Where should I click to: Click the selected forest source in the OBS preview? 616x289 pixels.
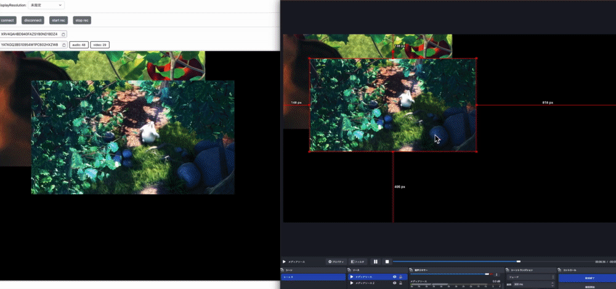point(393,105)
